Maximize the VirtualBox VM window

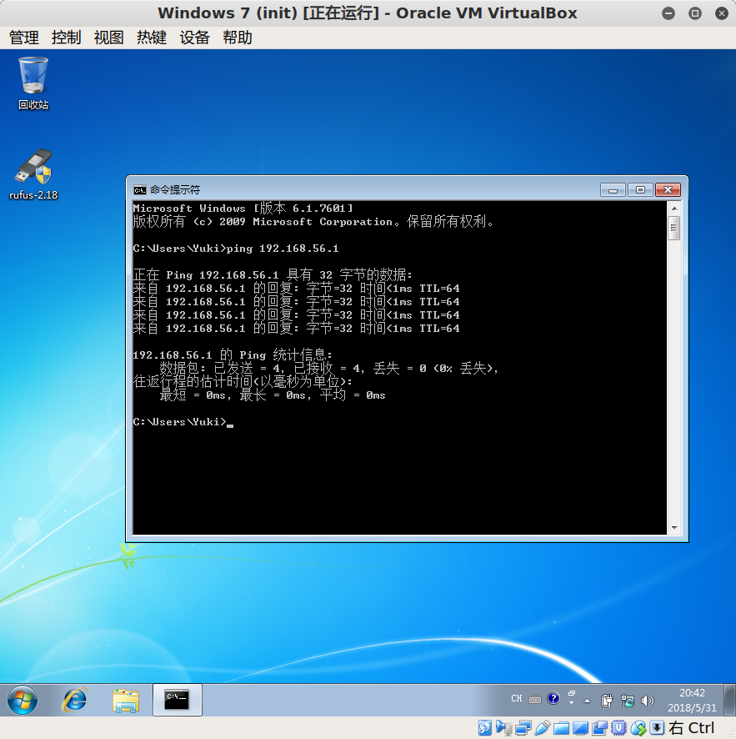point(695,13)
